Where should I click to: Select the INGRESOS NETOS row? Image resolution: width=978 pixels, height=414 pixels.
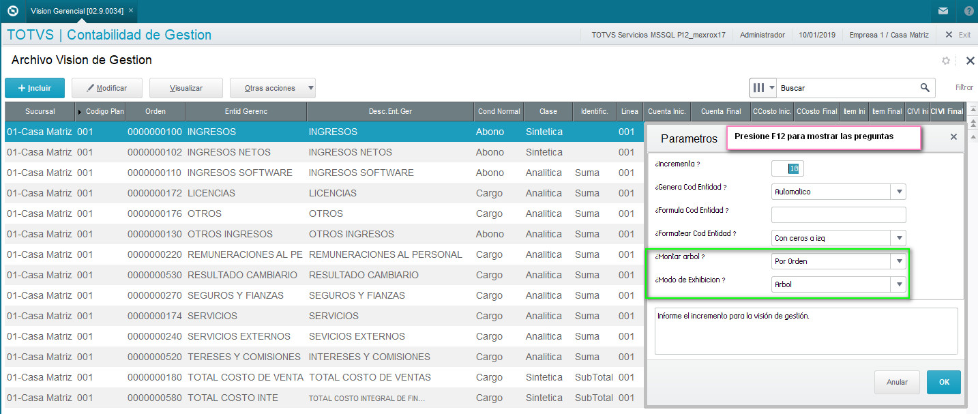[324, 152]
